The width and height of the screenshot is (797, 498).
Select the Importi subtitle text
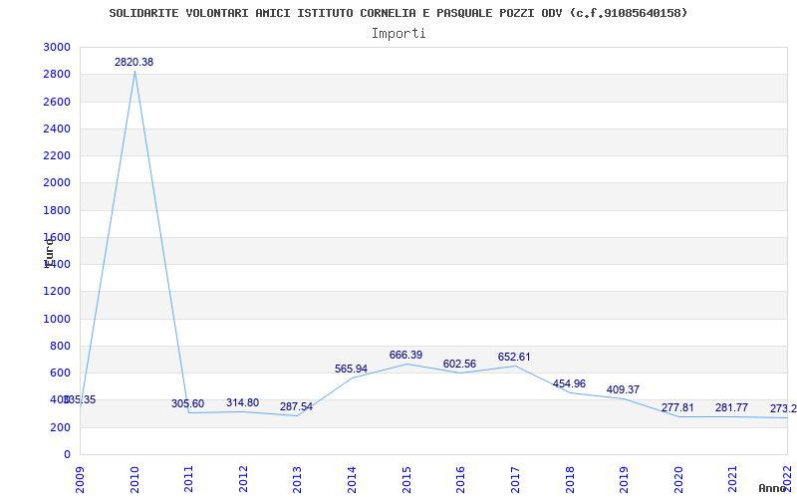tap(398, 33)
